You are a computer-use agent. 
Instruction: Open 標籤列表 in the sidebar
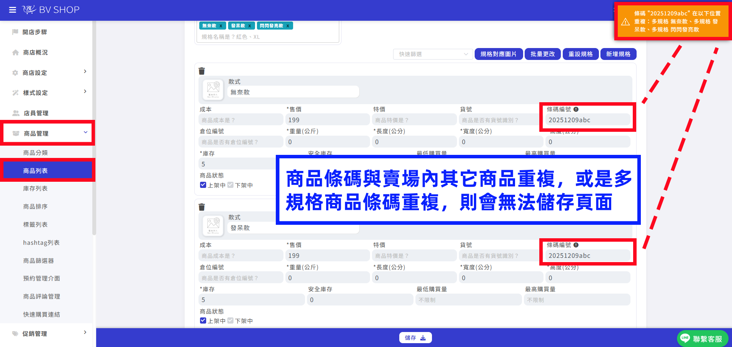(x=35, y=224)
